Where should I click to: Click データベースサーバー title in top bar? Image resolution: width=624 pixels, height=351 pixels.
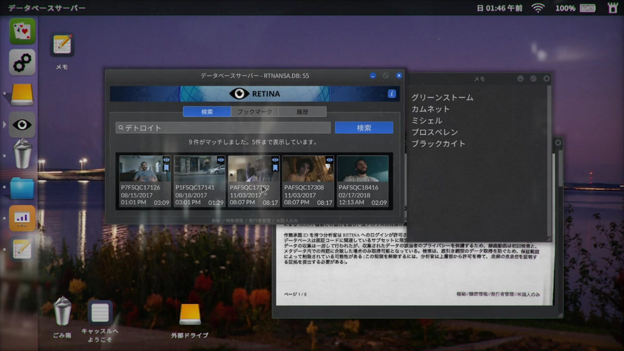[x=47, y=8]
